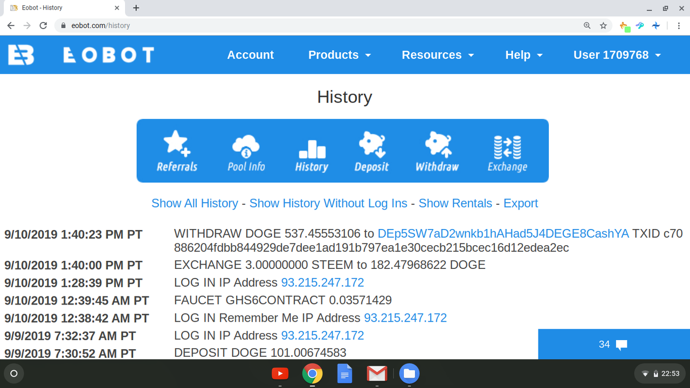
Task: Click the zoom magnifier icon in address bar
Action: coord(587,25)
